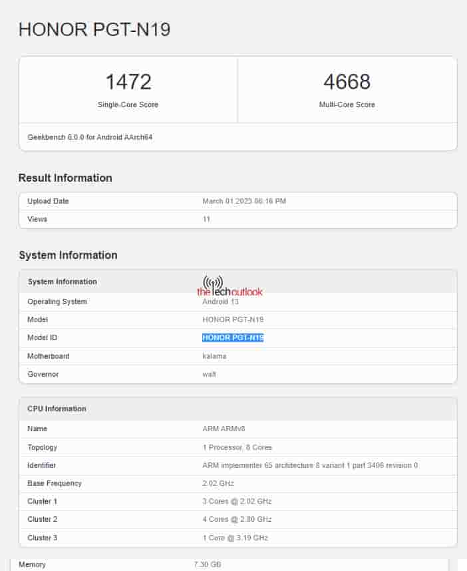Image resolution: width=467 pixels, height=571 pixels.
Task: Click Cluster 3 value 1 Core @ 3.19 GHz
Action: (x=235, y=538)
